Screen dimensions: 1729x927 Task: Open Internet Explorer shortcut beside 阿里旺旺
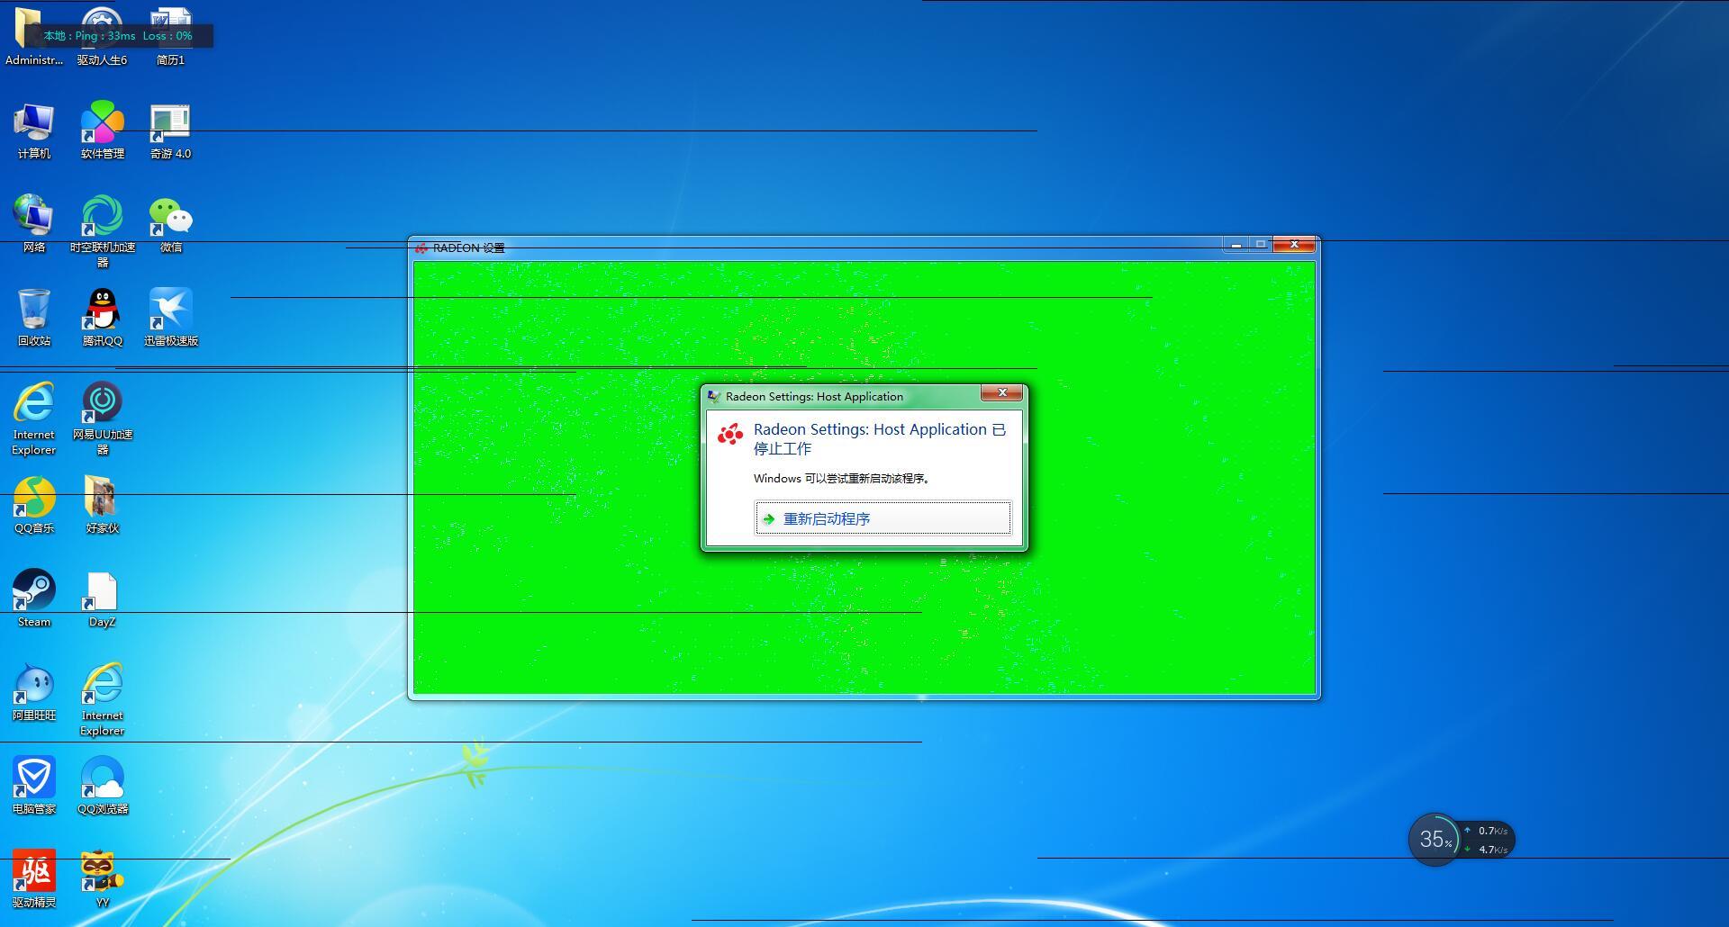[x=102, y=699]
